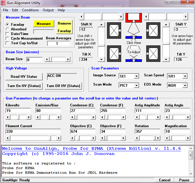The image size is (195, 183).
Task: Click the lower-right crossed-box coil icon
Action: [153, 53]
